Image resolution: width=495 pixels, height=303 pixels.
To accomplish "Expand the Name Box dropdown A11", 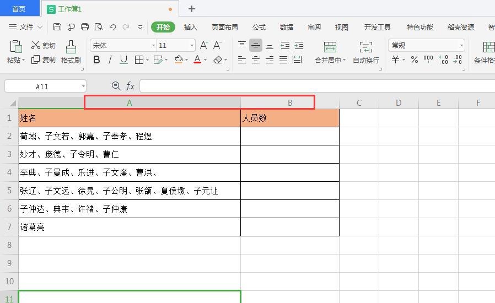I will click(83, 86).
